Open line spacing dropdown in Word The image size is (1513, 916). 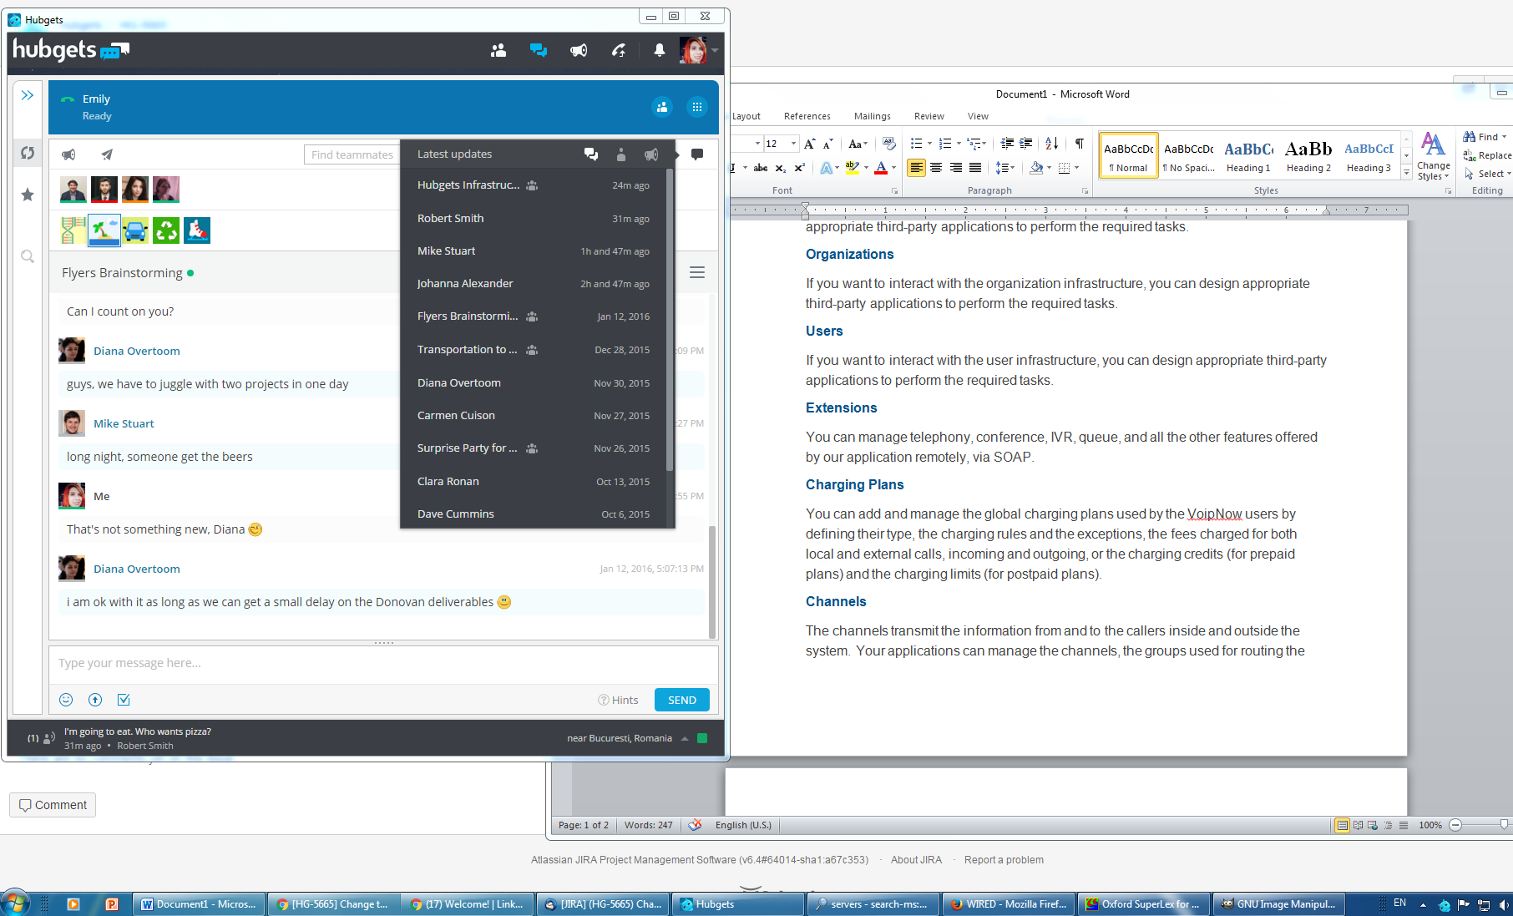coord(1005,168)
